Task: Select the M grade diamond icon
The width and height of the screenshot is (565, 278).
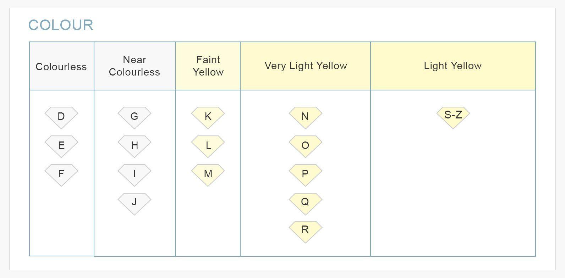Action: click(x=208, y=174)
